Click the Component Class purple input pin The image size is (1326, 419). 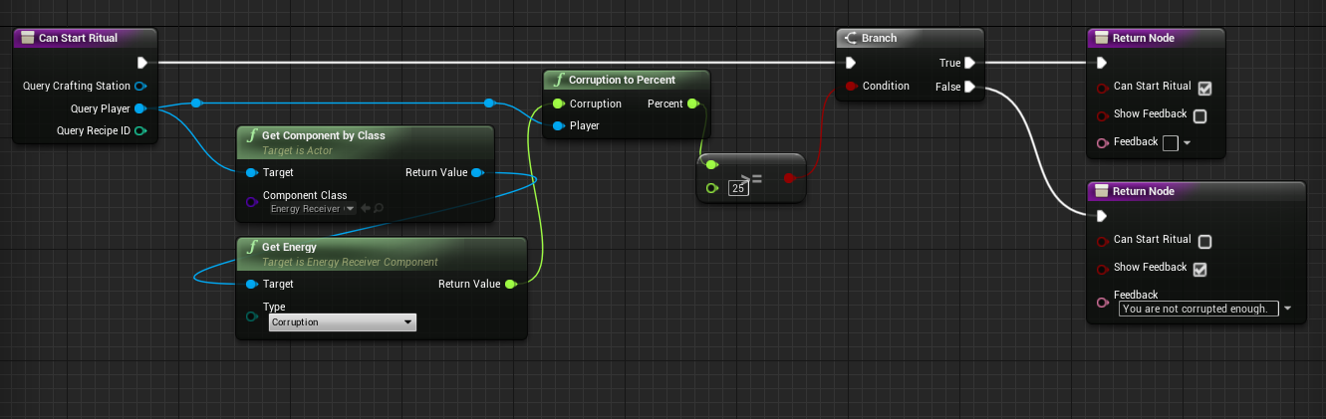[x=251, y=202]
